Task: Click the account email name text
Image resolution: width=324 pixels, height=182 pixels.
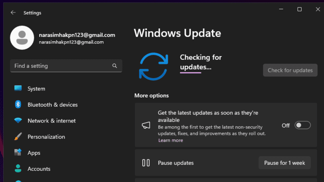Action: tap(77, 35)
